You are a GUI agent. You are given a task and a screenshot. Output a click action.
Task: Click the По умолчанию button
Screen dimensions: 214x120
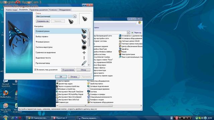click(x=68, y=70)
